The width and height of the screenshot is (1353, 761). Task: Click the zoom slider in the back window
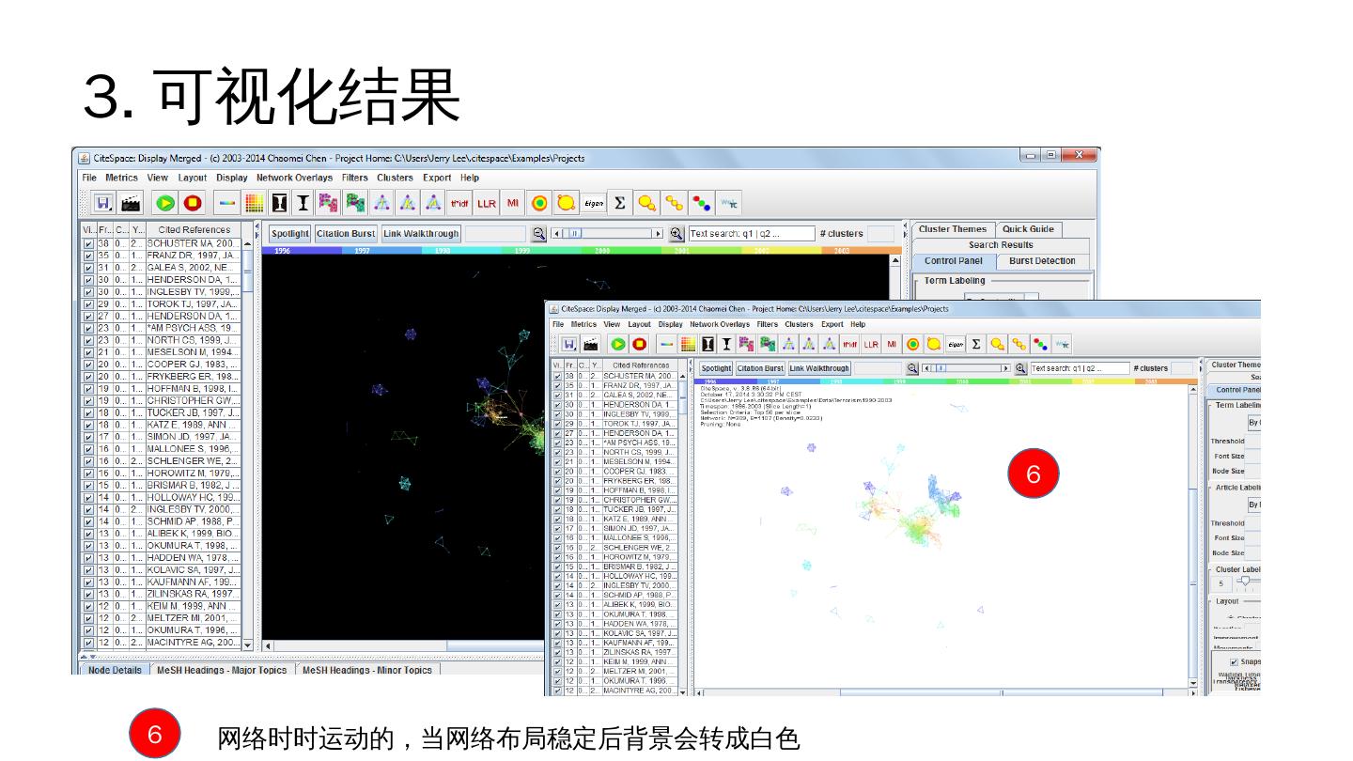[x=607, y=234]
